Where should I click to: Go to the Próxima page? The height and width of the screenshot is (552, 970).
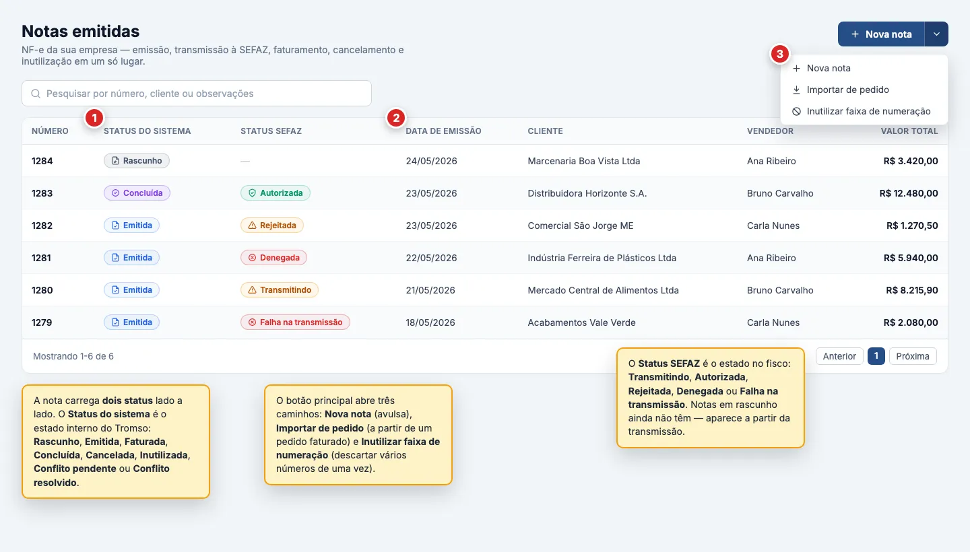(x=913, y=356)
